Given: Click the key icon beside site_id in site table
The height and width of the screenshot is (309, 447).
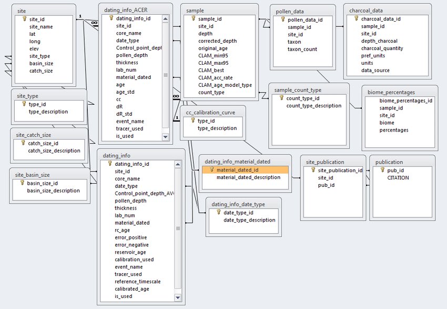Looking at the screenshot, I should tap(24, 19).
